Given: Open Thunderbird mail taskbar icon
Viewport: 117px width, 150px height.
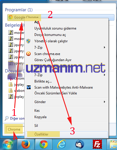Looking at the screenshot, I should [79, 144].
